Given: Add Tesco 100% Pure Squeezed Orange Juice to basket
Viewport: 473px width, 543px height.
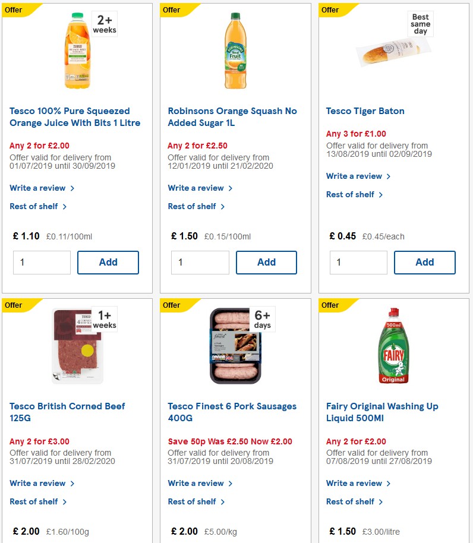Looking at the screenshot, I should [x=108, y=262].
